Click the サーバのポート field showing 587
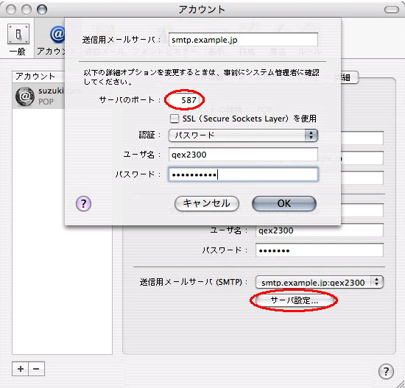Viewport: 405px width, 388px height. [x=183, y=100]
